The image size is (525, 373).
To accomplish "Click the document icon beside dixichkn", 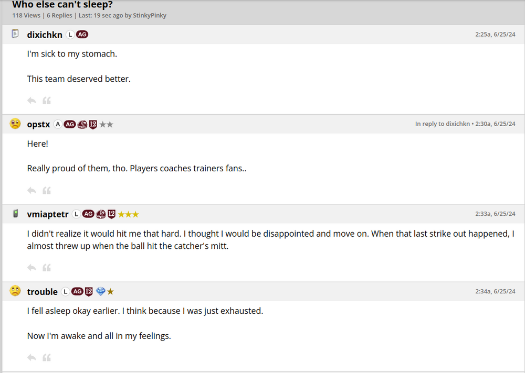I will tap(15, 34).
